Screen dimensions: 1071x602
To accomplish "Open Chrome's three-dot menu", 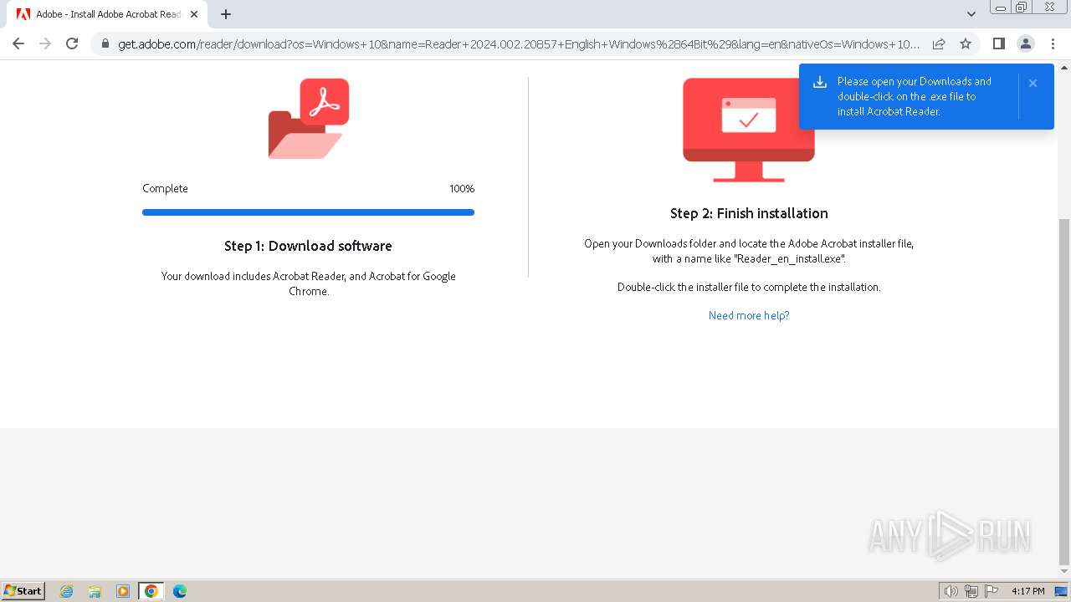I will (x=1053, y=43).
